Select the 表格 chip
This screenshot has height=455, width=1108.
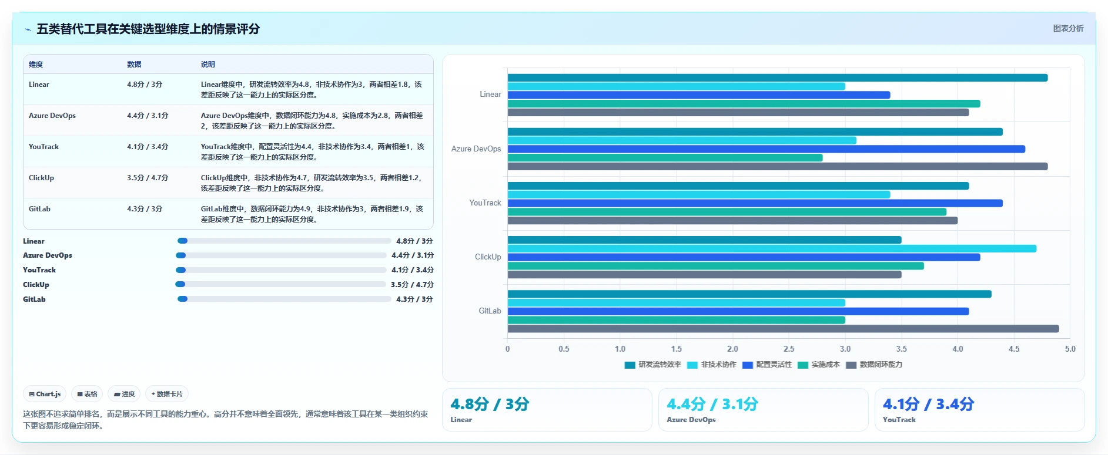(x=87, y=394)
